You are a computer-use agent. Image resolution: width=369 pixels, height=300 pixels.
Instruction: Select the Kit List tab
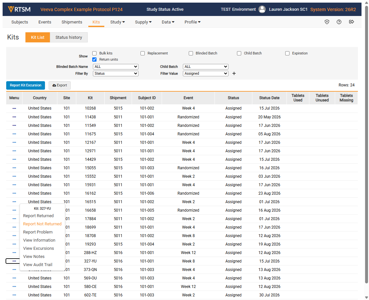(x=38, y=37)
